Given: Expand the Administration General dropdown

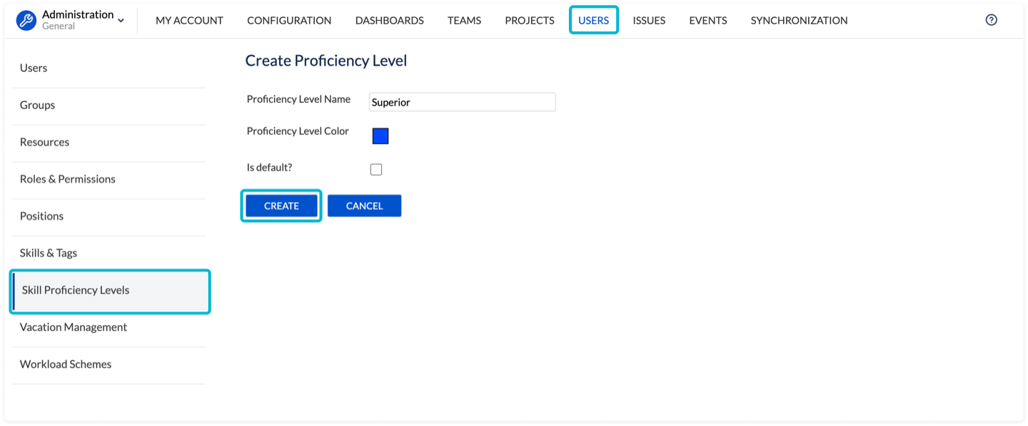Looking at the screenshot, I should click(x=121, y=21).
